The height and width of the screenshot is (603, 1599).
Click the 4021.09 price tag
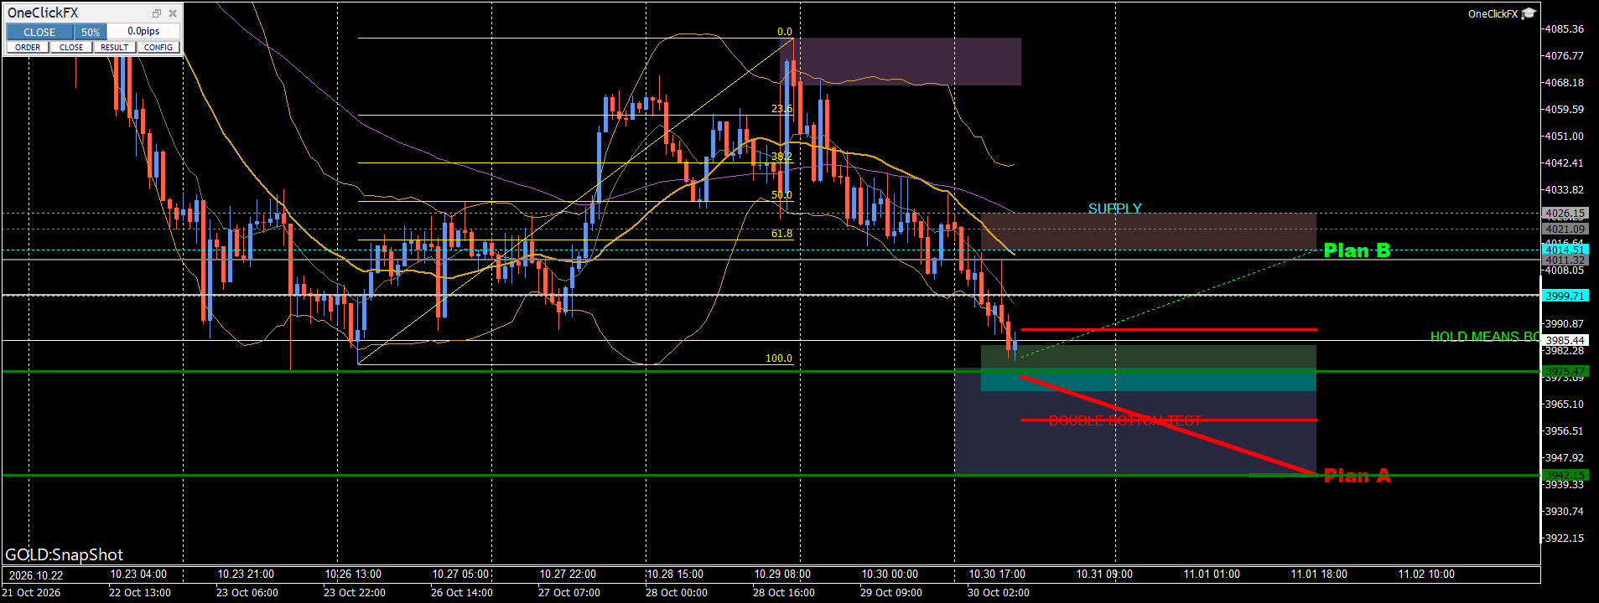[1565, 229]
